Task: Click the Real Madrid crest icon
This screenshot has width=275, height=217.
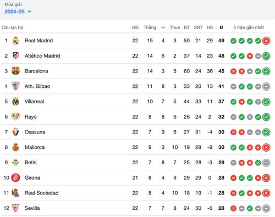Action: (x=15, y=41)
